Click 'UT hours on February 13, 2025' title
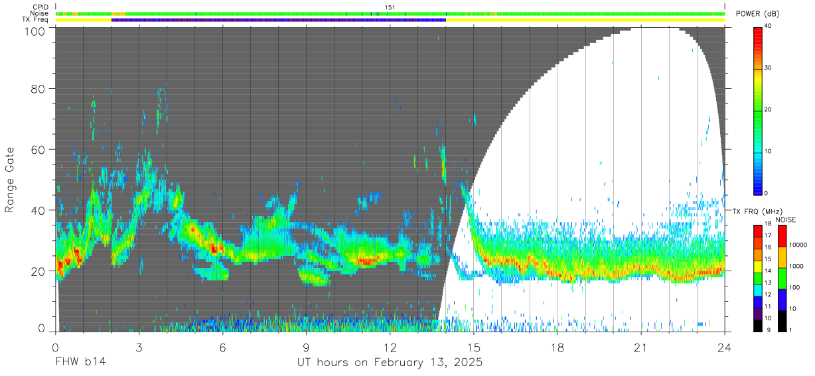 389,363
